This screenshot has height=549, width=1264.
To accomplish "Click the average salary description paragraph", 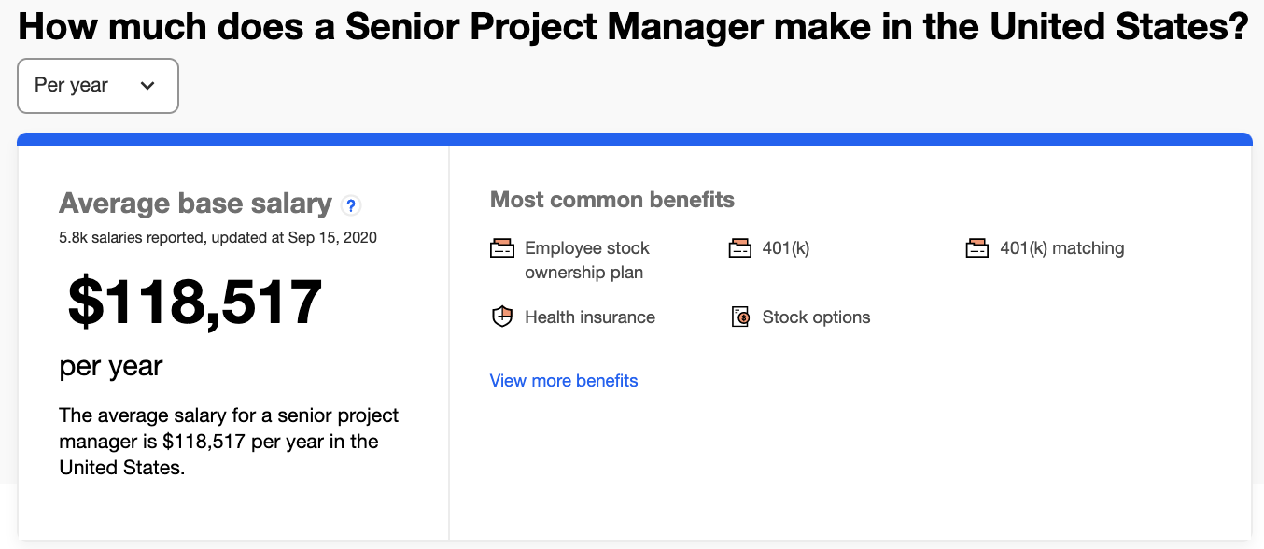I will pyautogui.click(x=229, y=441).
